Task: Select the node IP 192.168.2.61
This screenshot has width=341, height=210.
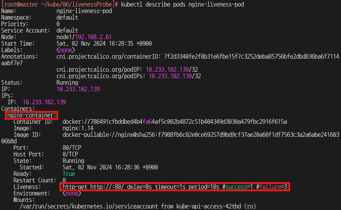Action: point(93,37)
